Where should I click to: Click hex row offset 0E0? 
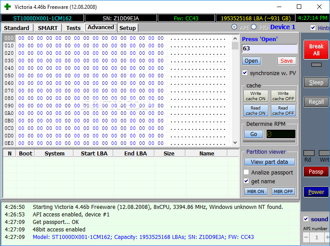[x=9, y=143]
